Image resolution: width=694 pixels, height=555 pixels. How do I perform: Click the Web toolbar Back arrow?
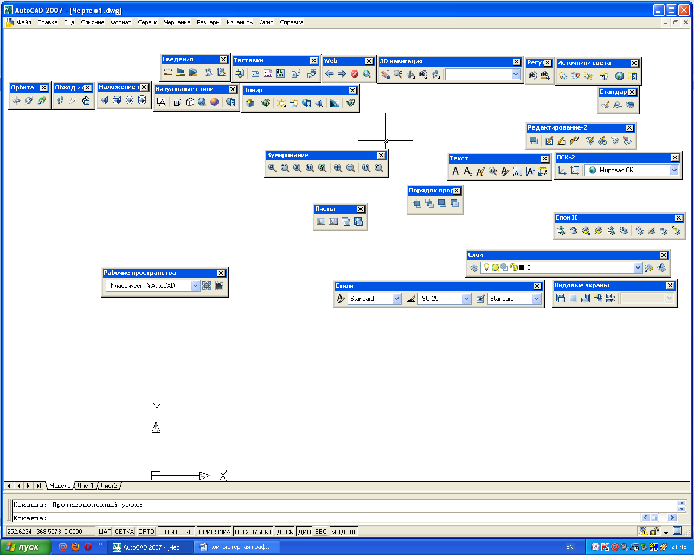330,74
